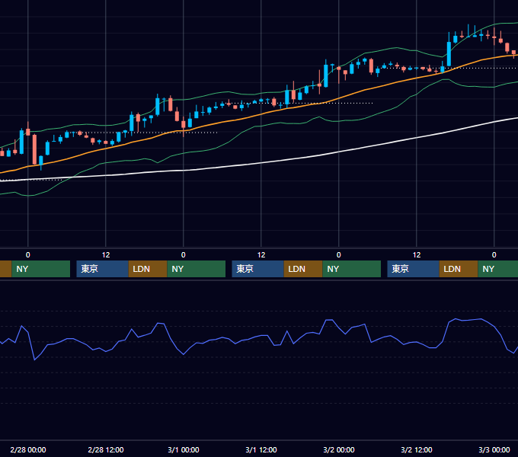Click the 3/3 00:00 time axis label

494,449
